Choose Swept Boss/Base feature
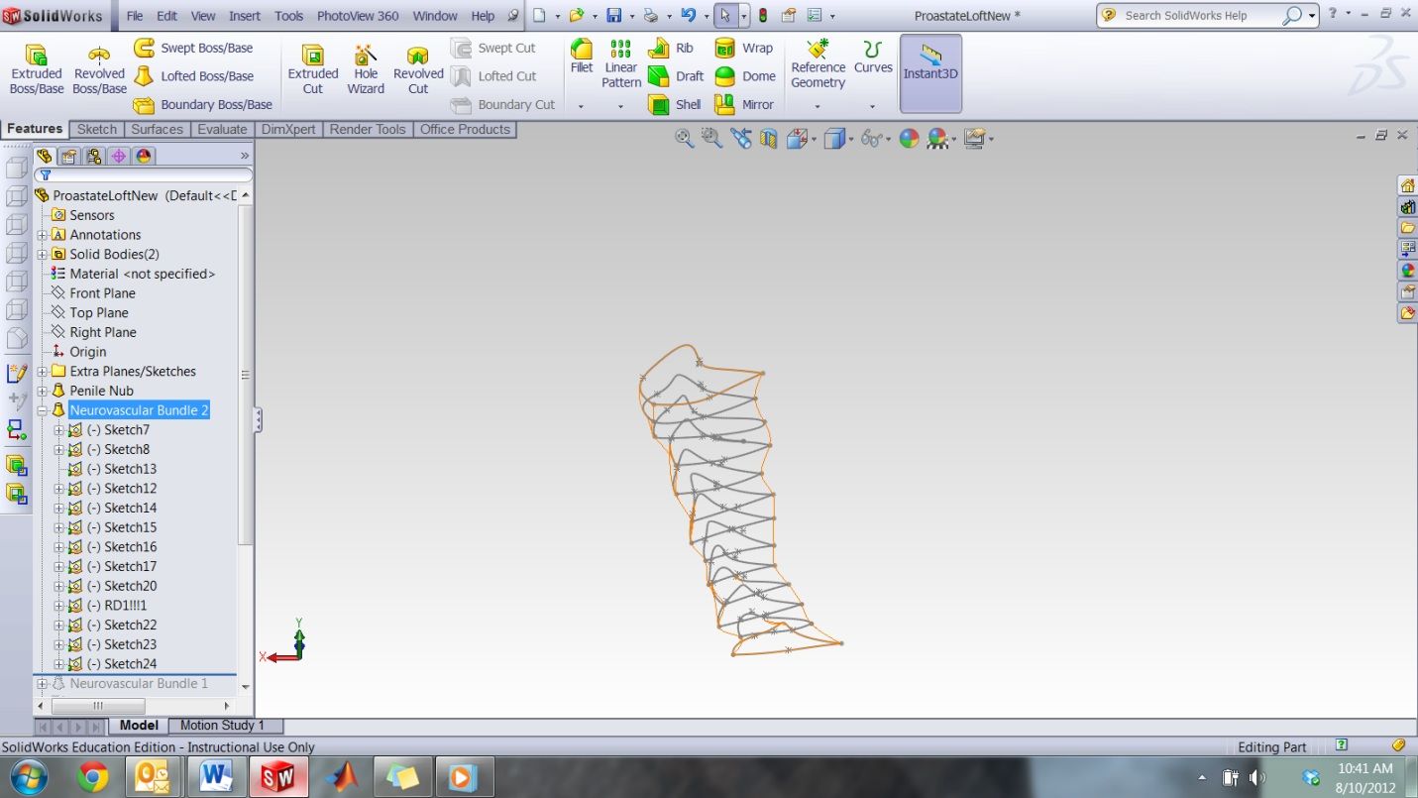The image size is (1418, 798). pyautogui.click(x=193, y=48)
